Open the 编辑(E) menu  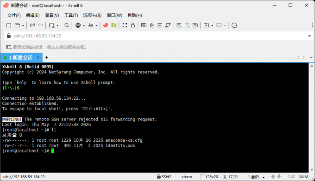(x=33, y=15)
